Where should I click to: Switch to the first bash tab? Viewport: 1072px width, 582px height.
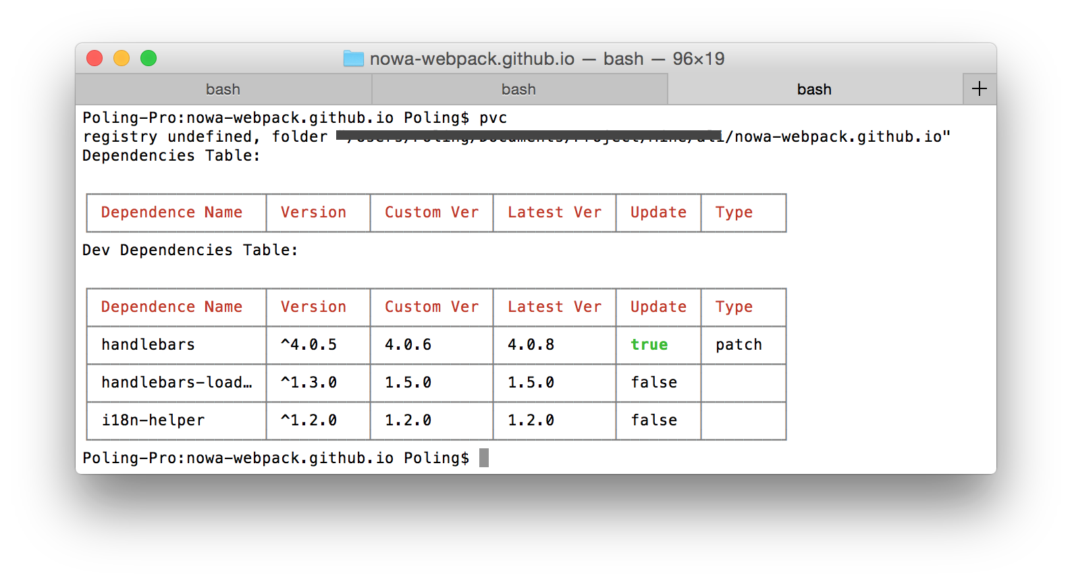point(223,89)
